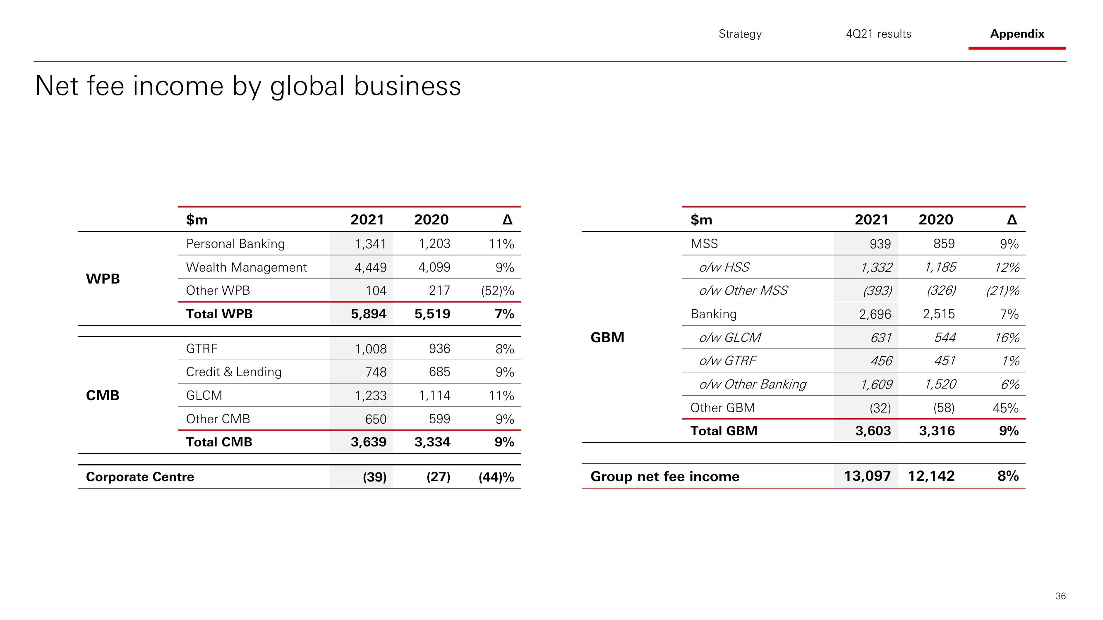Screen dimensions: 1103x620
Task: Click the Other CMB row label
Action: tap(218, 418)
